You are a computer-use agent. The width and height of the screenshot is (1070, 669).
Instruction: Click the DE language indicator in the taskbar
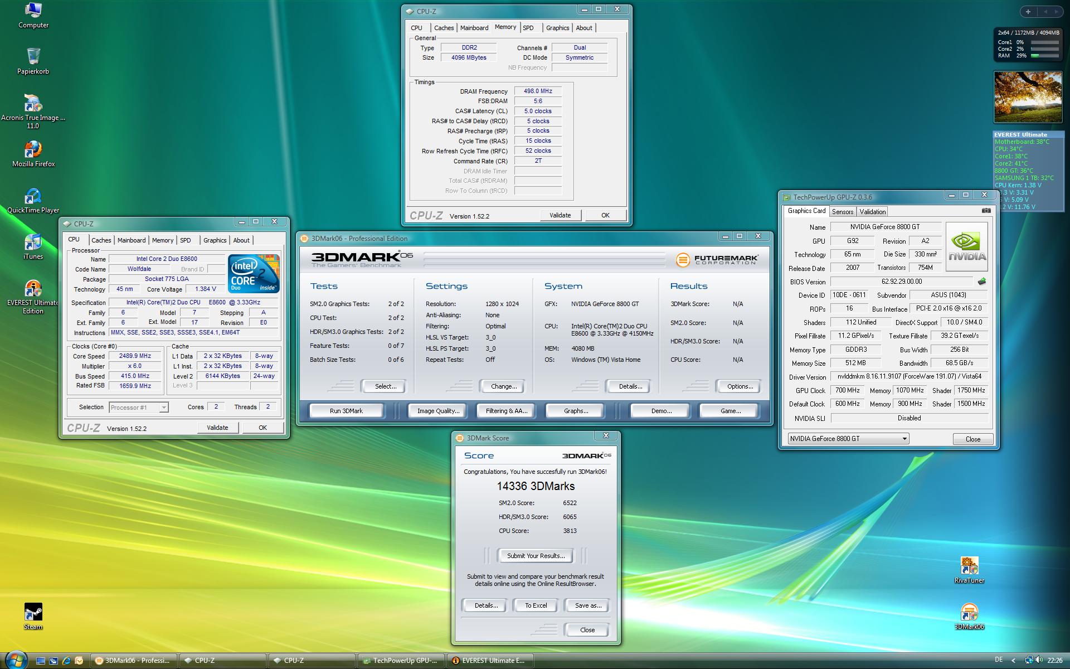999,660
